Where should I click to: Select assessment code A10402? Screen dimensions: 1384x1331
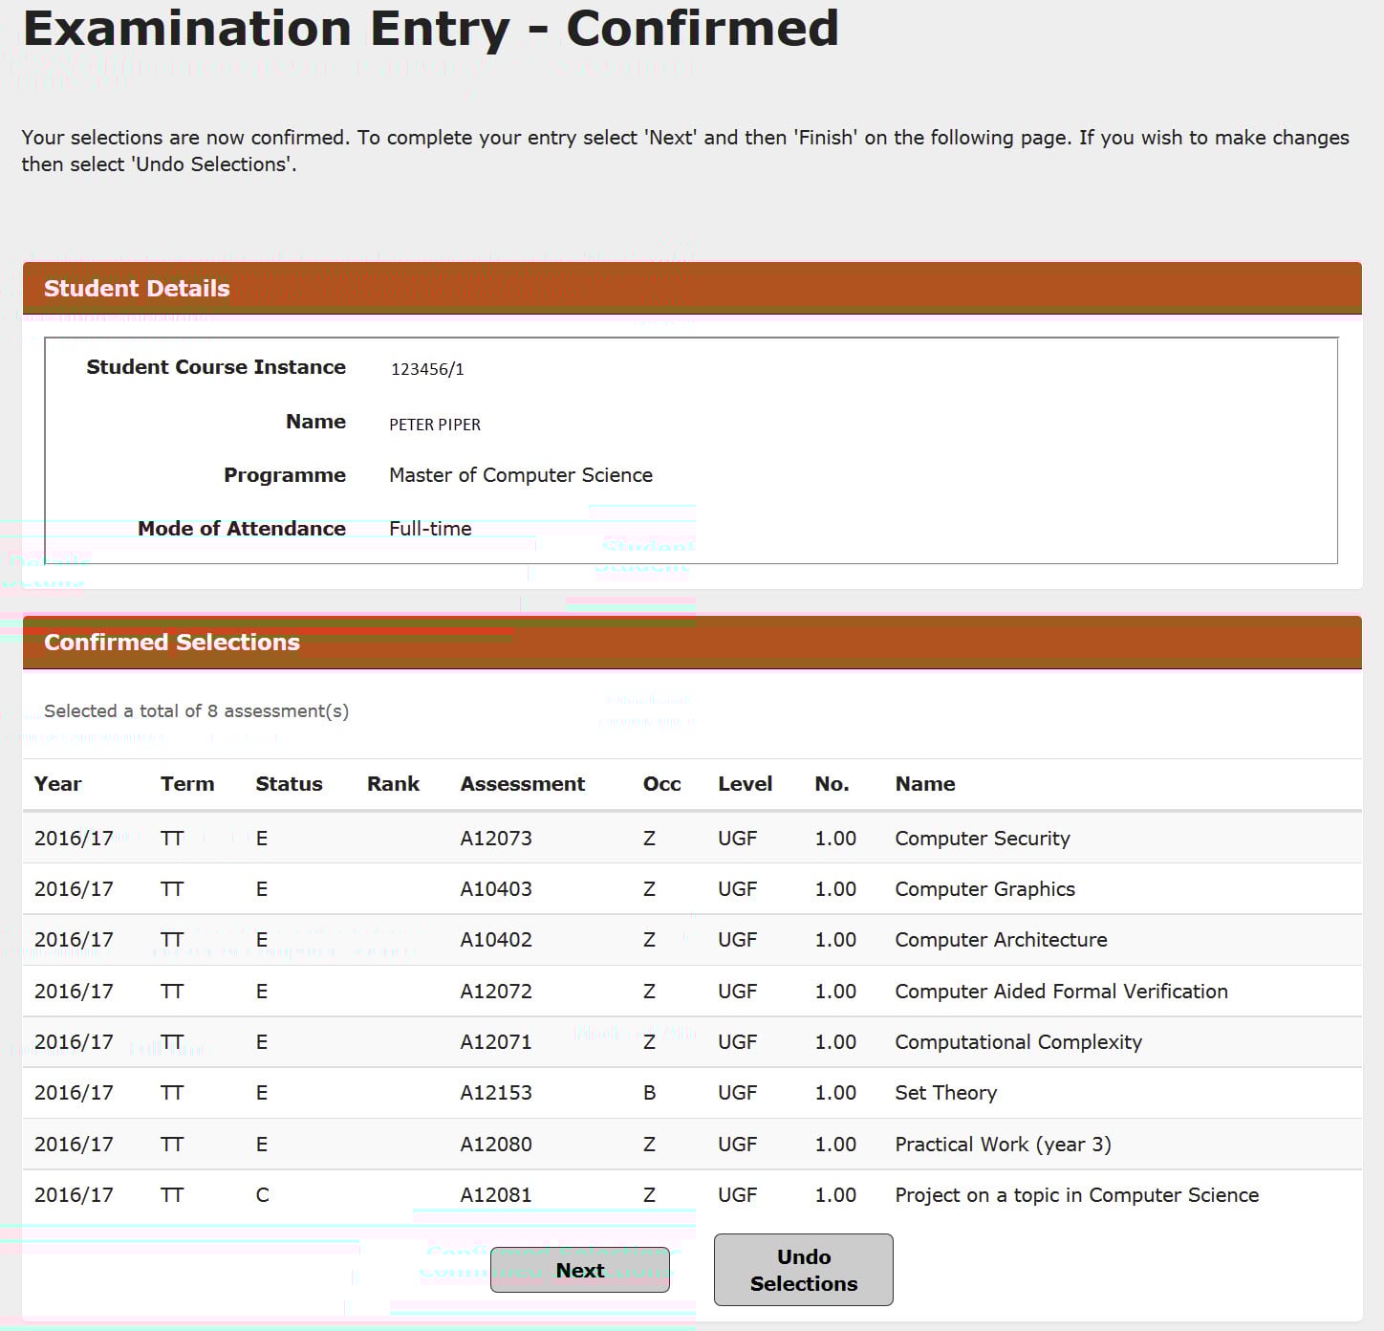pos(496,940)
